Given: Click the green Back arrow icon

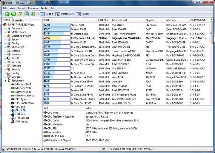Looking at the screenshot, I should 7,14.
